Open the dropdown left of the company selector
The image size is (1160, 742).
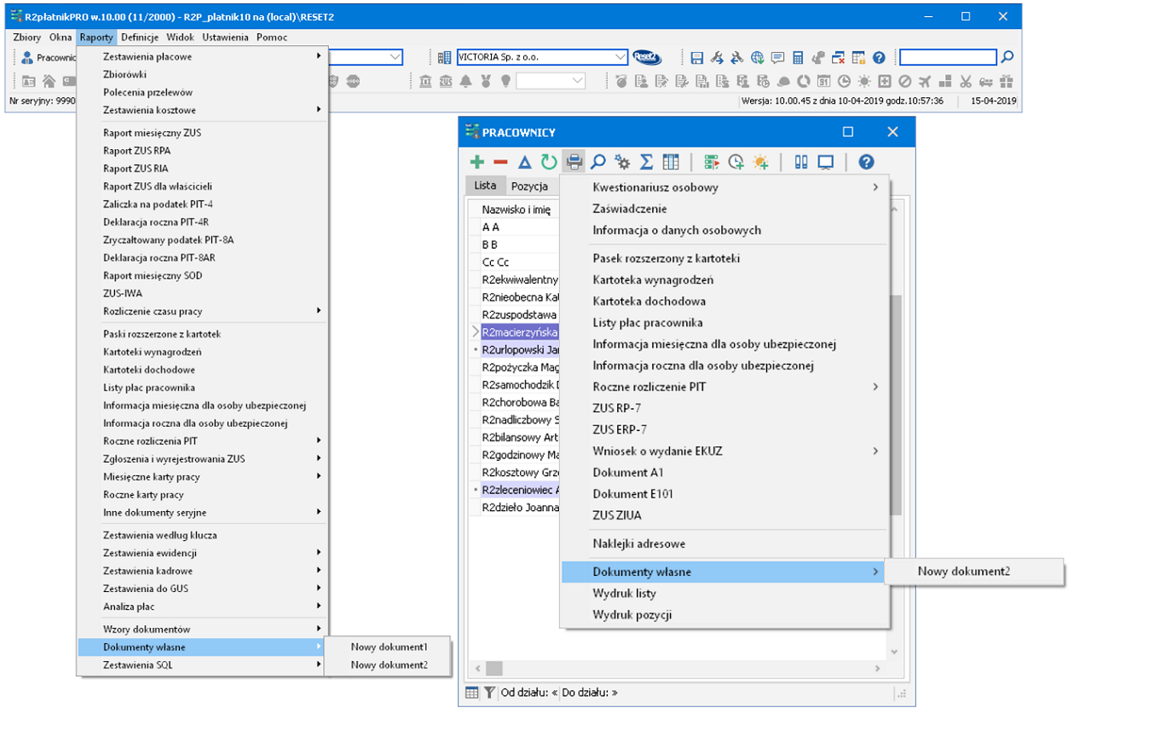pyautogui.click(x=395, y=57)
